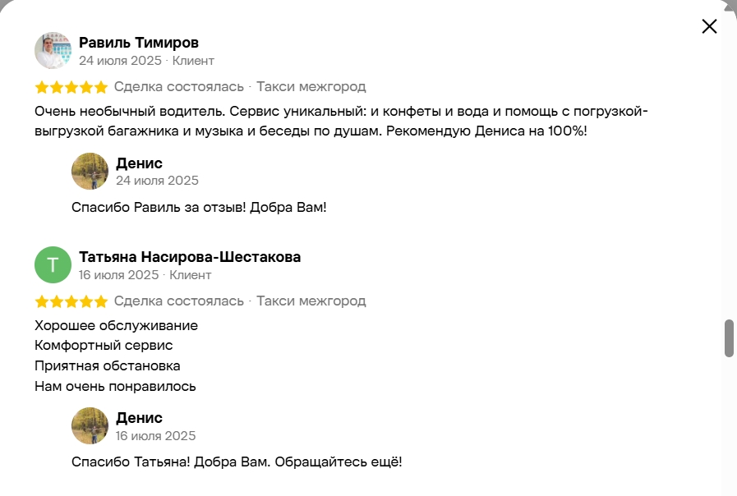Image resolution: width=737 pixels, height=496 pixels.
Task: Click 'Сделка состоялась' label under Равиль Тимиров
Action: [x=179, y=86]
